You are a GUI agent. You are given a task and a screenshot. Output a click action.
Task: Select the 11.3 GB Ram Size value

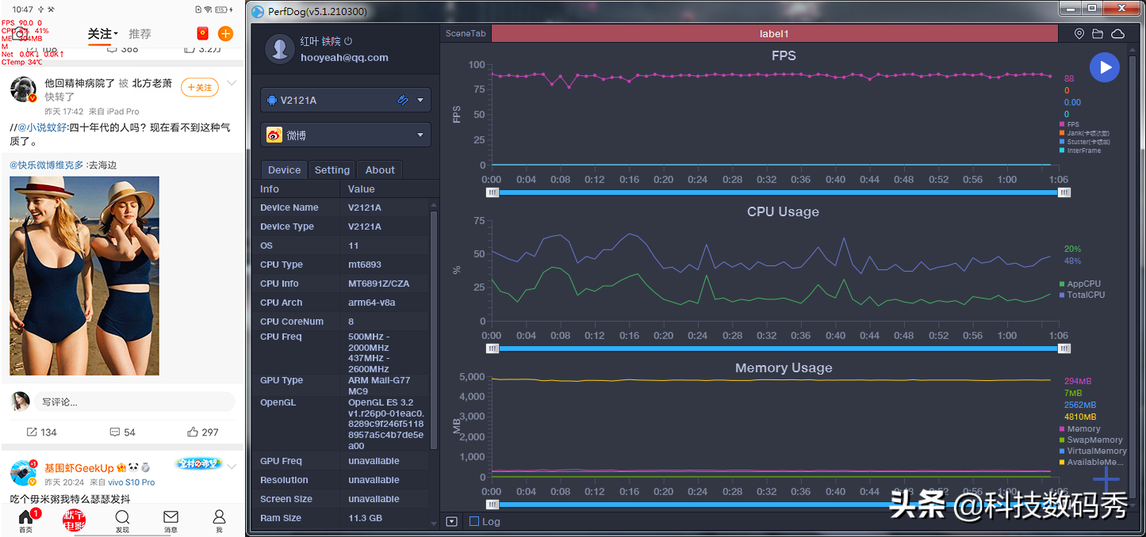(x=366, y=518)
